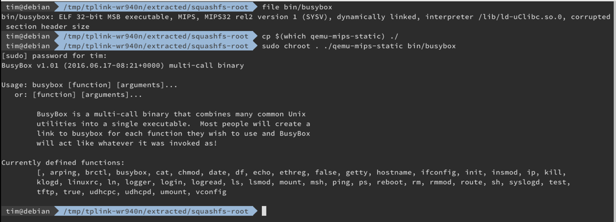The width and height of the screenshot is (616, 222).
Task: Click the 'Usage: busybox [function]' line
Action: (89, 85)
